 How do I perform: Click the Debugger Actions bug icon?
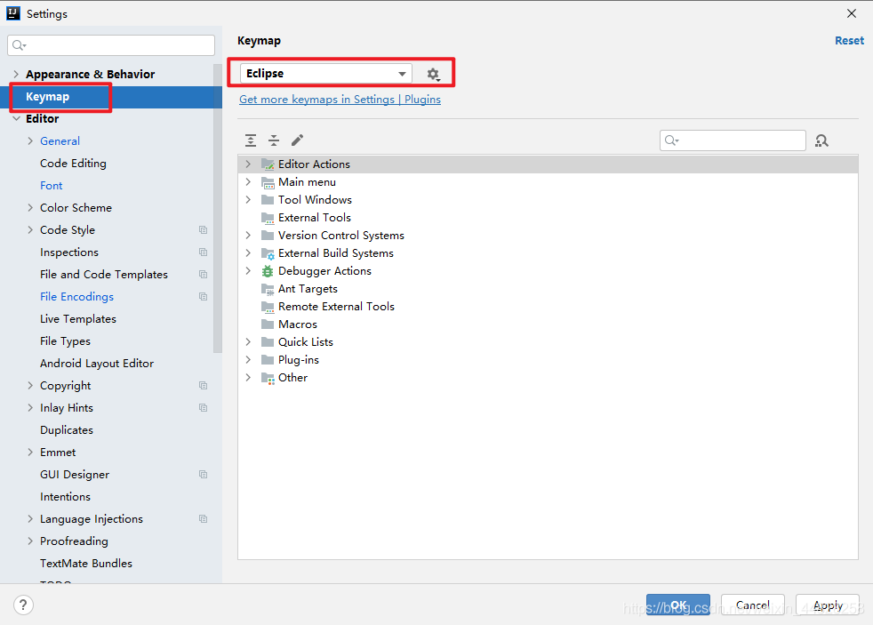[268, 271]
